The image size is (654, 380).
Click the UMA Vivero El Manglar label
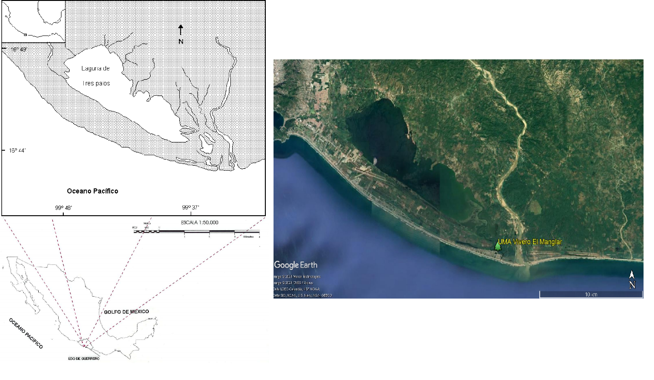(529, 242)
